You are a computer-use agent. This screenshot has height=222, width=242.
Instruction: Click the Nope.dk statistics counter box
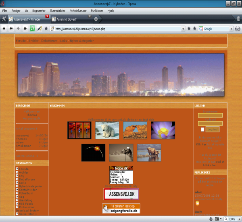[121, 175]
